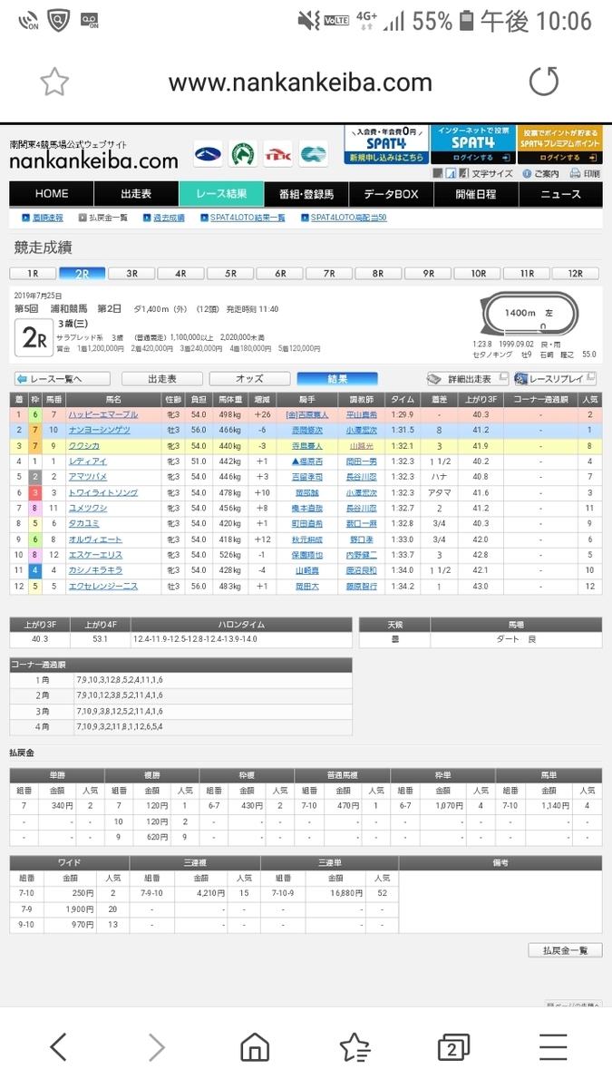This screenshot has height=1088, width=612.
Task: Open レースリプレイ race replay
Action: pyautogui.click(x=555, y=379)
